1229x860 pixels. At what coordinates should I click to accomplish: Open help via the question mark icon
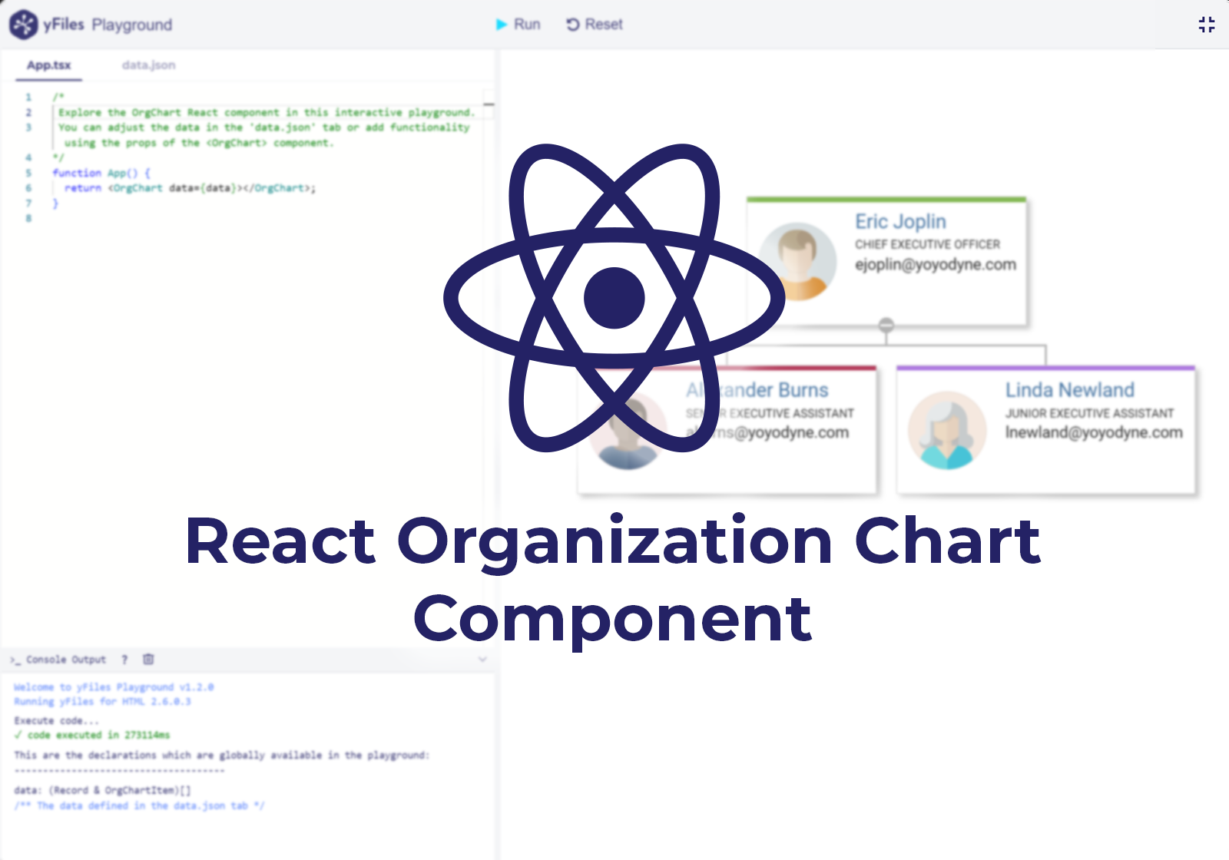coord(124,659)
